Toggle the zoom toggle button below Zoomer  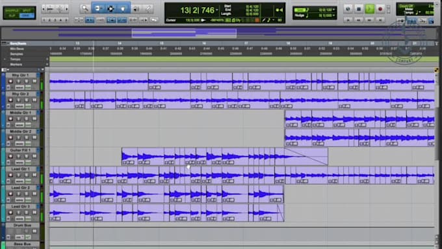coord(79,20)
